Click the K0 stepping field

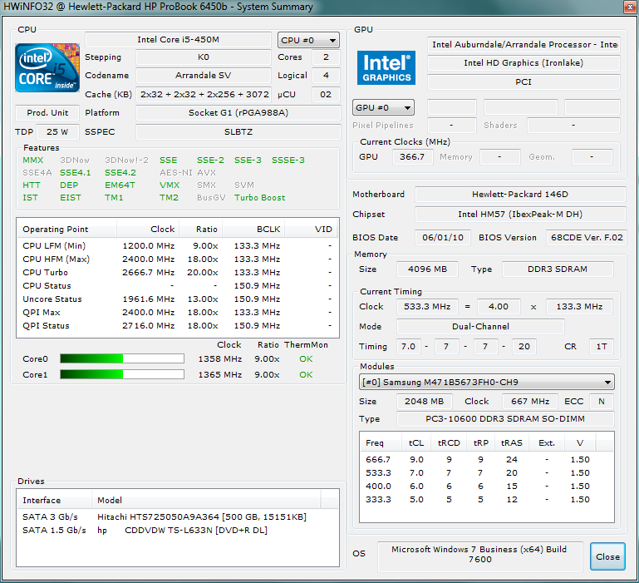coord(204,57)
